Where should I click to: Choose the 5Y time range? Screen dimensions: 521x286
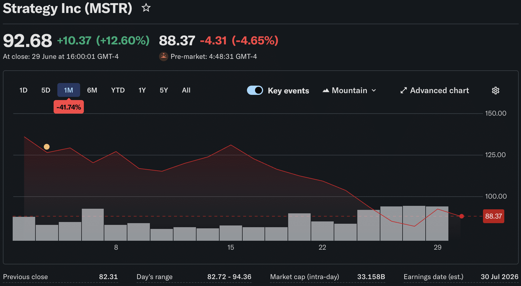[164, 90]
